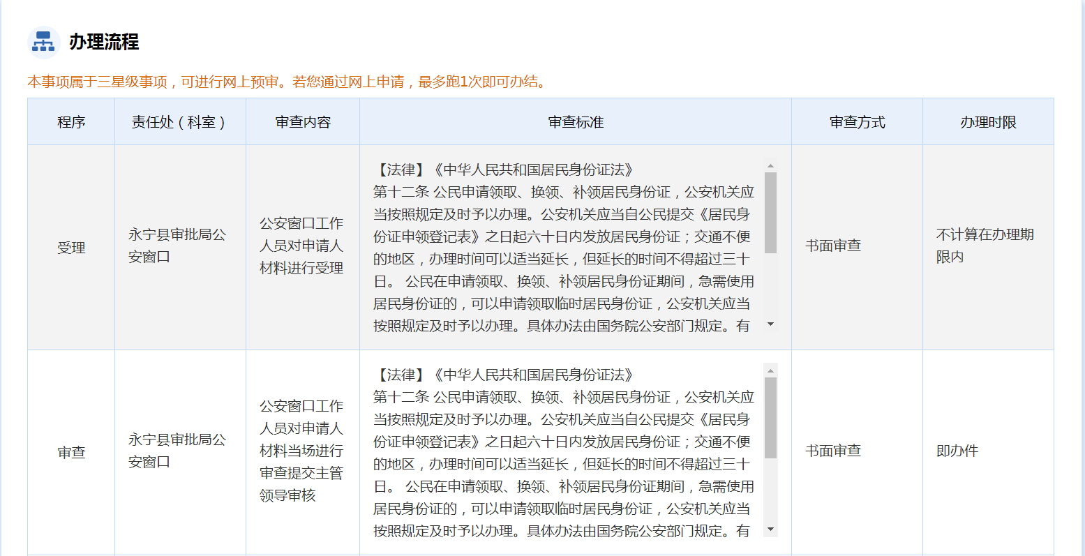Click the 审查方式 column header
The height and width of the screenshot is (556, 1085).
(x=857, y=122)
